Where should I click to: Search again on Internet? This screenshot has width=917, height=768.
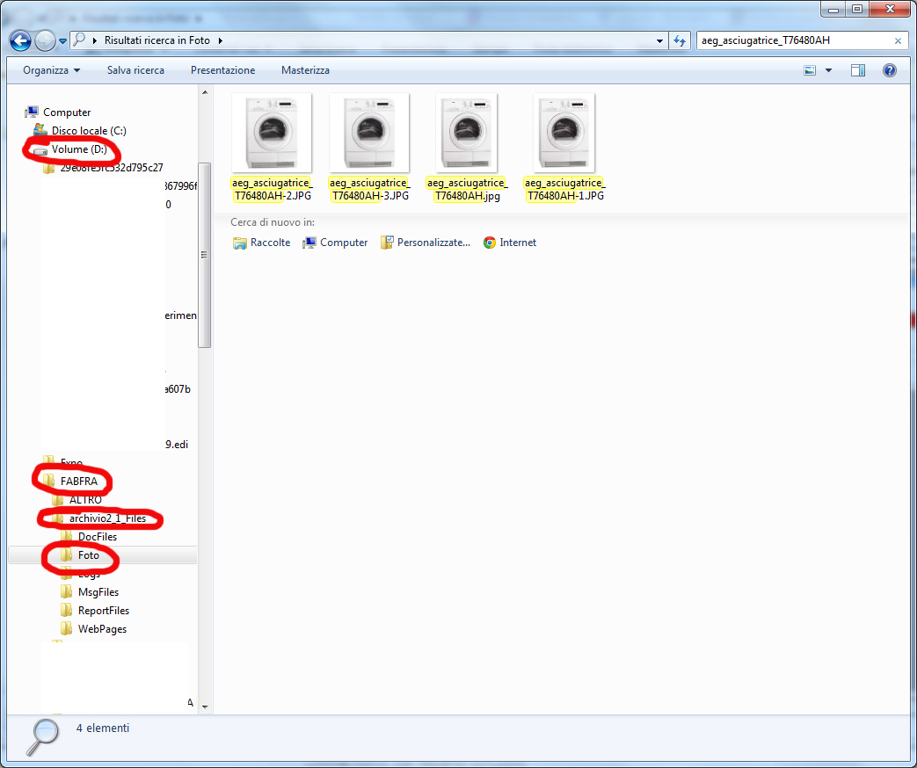click(x=509, y=243)
